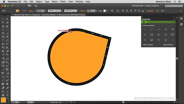Viewport: 184px width, 104px height.
Task: Select the Selection (black arrow) tool
Action: [3, 19]
